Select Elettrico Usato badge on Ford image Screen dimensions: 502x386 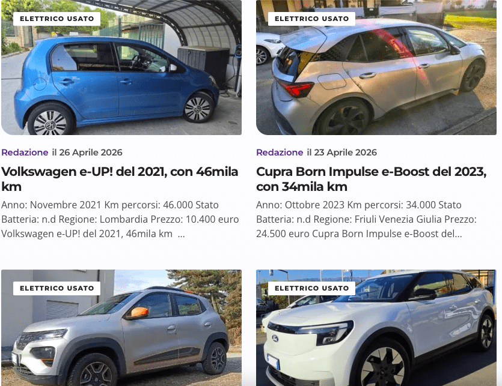(311, 289)
